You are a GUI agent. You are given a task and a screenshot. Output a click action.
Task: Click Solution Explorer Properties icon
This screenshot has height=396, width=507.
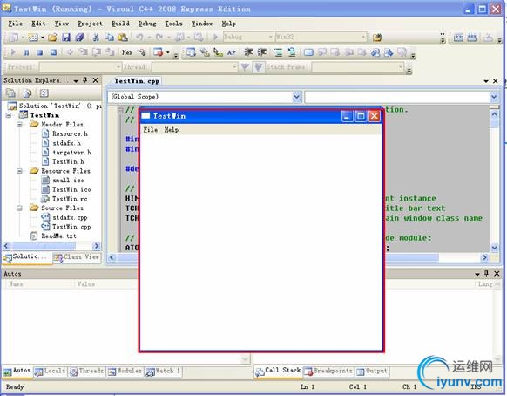[x=10, y=93]
